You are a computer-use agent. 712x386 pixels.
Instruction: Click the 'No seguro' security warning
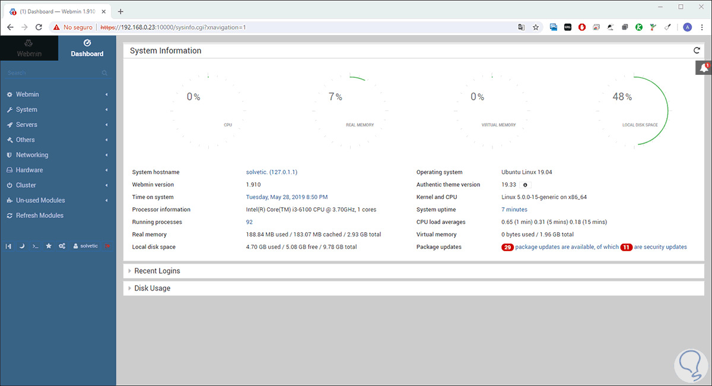tap(72, 27)
